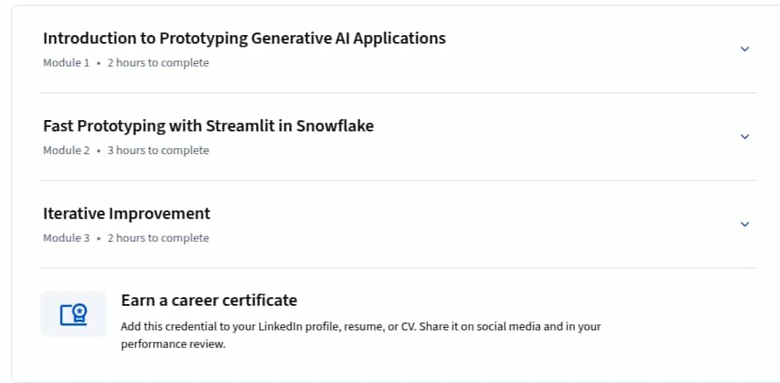The image size is (780, 383).
Task: Select the 'Earn a career certificate' heading
Action: pos(209,301)
